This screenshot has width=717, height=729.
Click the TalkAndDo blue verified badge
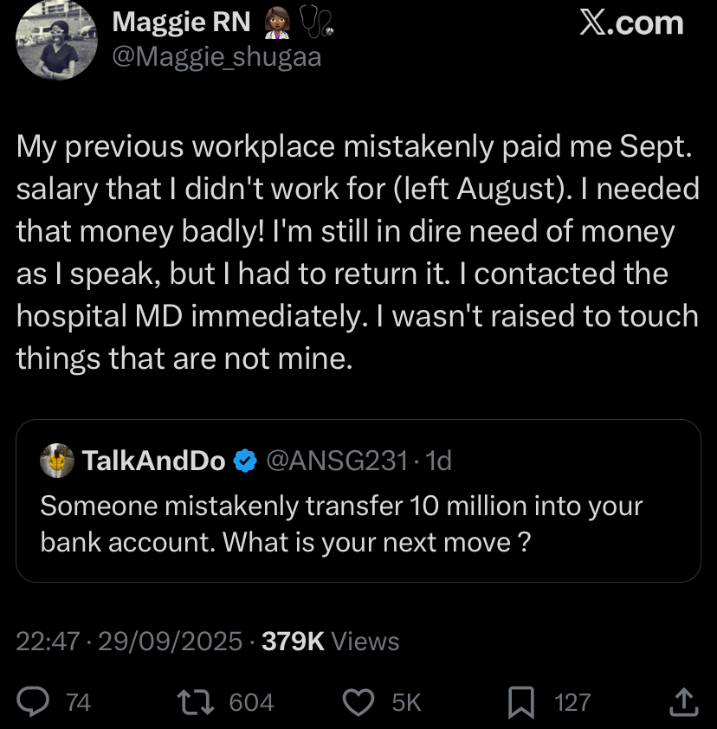[246, 462]
